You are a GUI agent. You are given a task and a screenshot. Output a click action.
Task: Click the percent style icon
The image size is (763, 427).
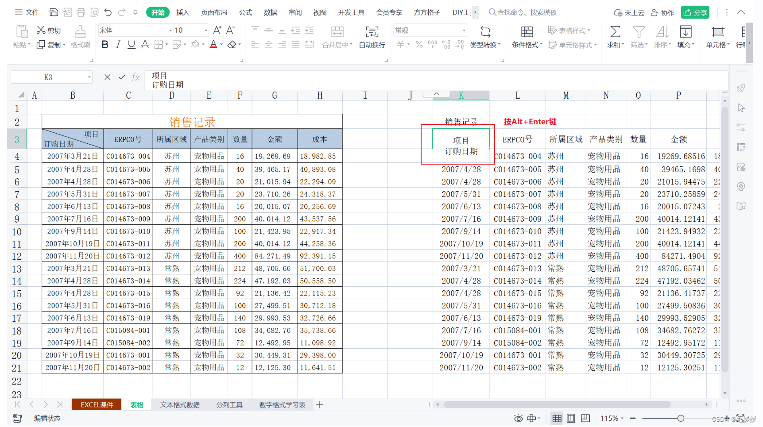pos(419,44)
